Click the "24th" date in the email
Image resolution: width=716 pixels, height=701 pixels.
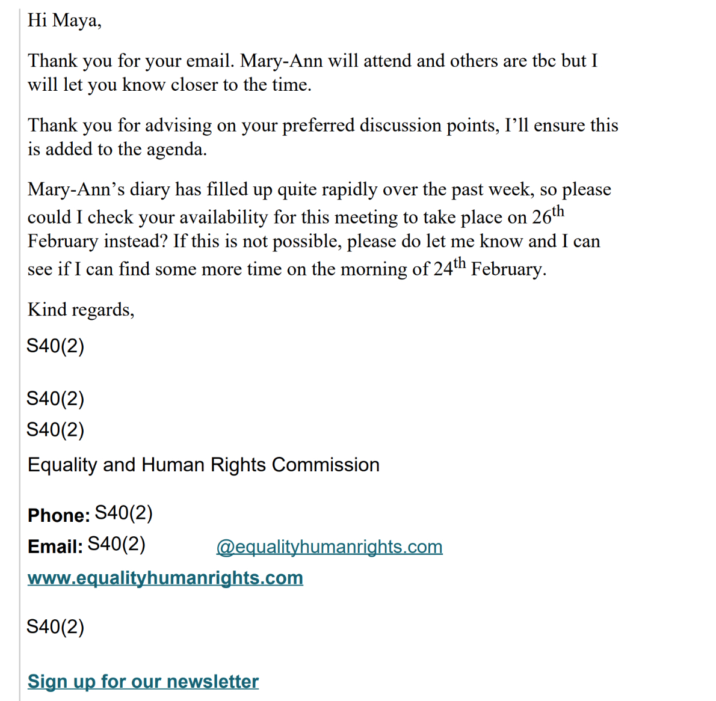click(x=449, y=268)
